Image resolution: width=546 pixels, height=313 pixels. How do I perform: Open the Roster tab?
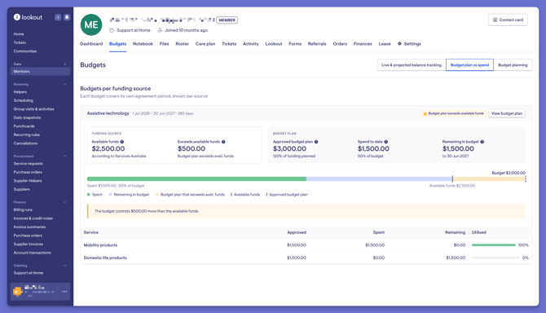click(182, 44)
